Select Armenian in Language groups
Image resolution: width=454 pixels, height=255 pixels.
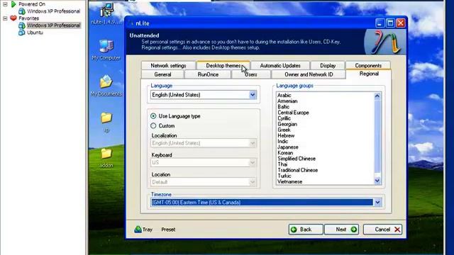coord(287,101)
